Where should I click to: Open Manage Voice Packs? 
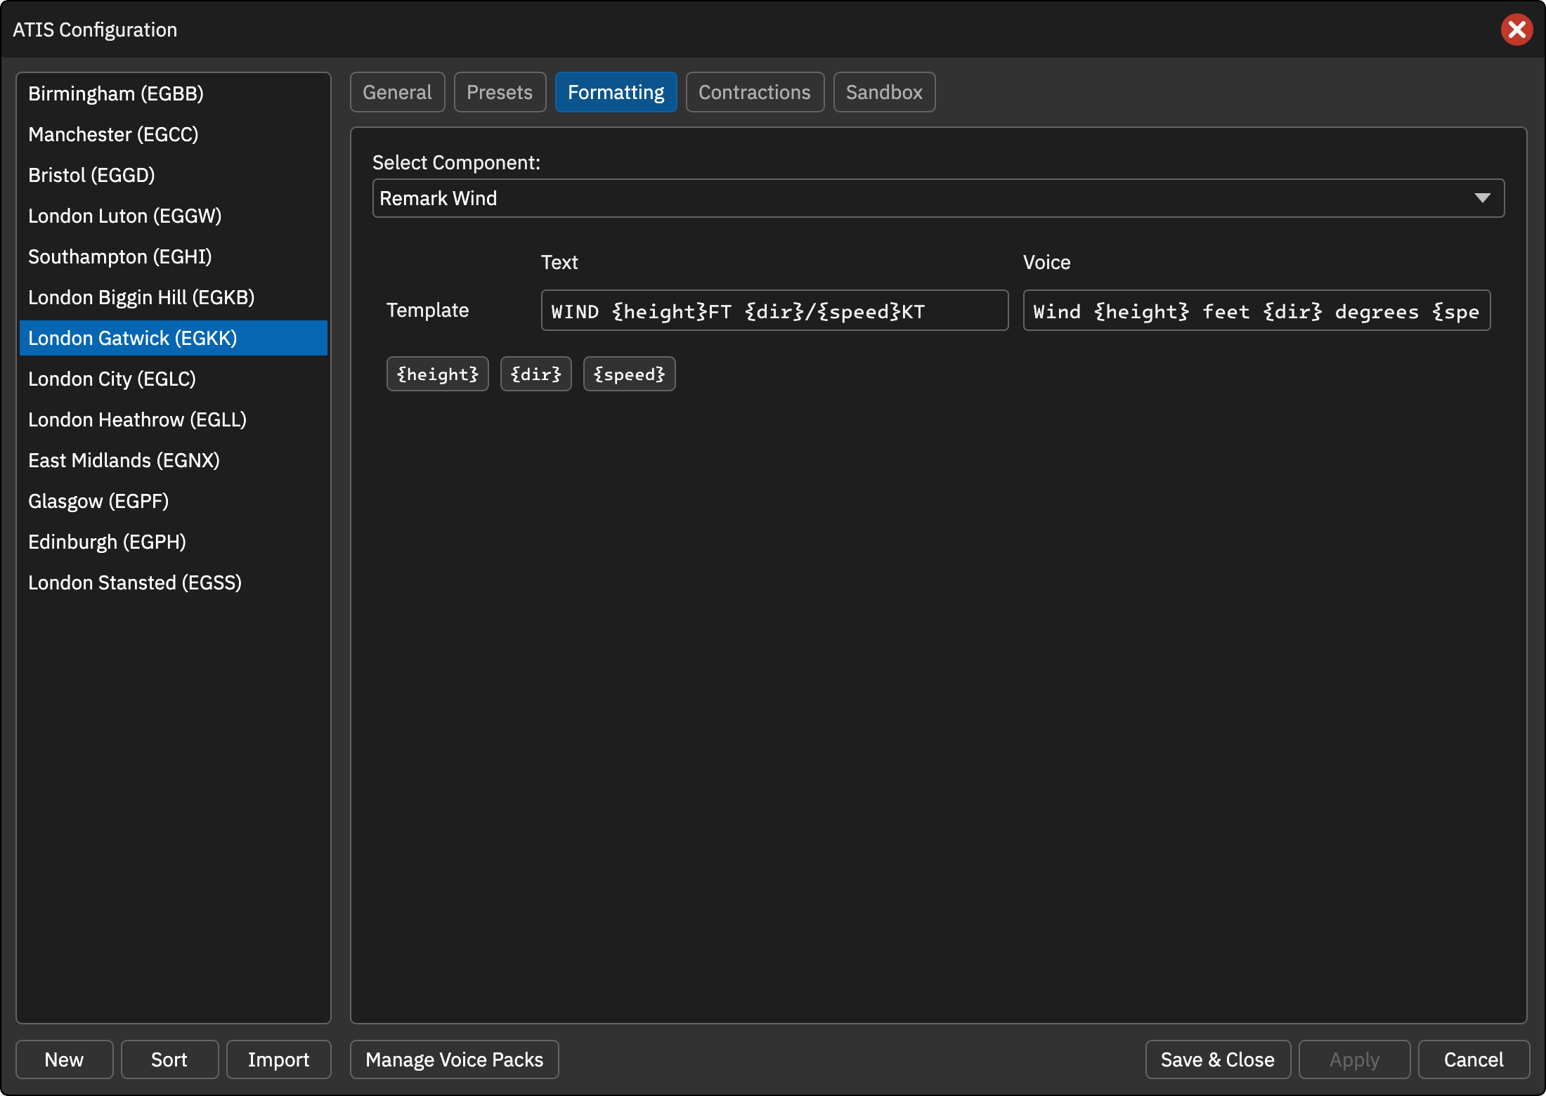pos(455,1059)
